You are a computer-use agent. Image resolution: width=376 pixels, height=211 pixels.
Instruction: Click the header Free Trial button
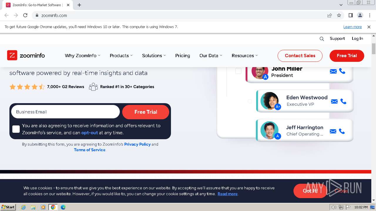pos(347,56)
